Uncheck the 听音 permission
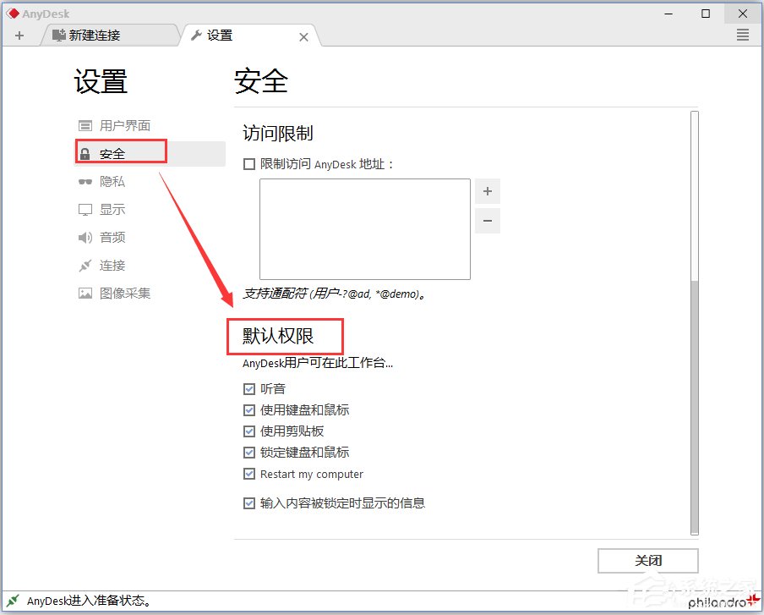 click(x=248, y=388)
